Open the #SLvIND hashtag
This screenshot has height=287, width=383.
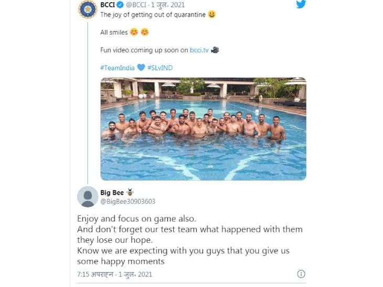pos(160,68)
